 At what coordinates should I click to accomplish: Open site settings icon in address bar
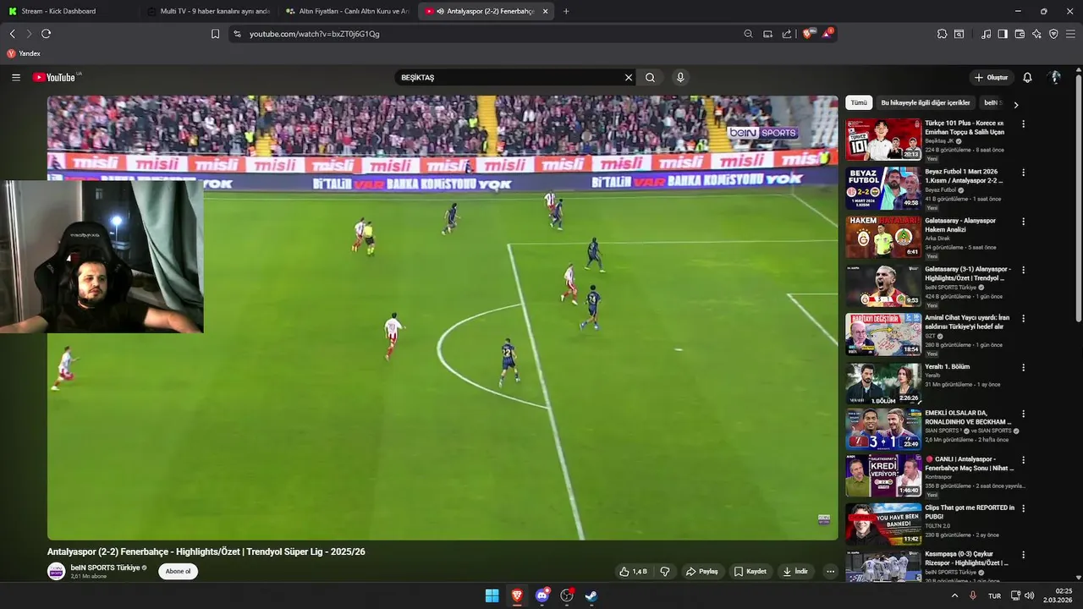pos(237,34)
